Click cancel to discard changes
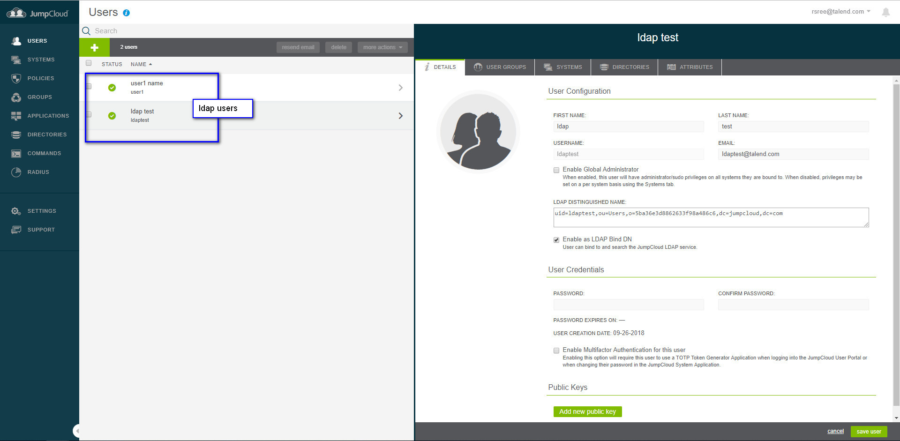 coord(835,431)
